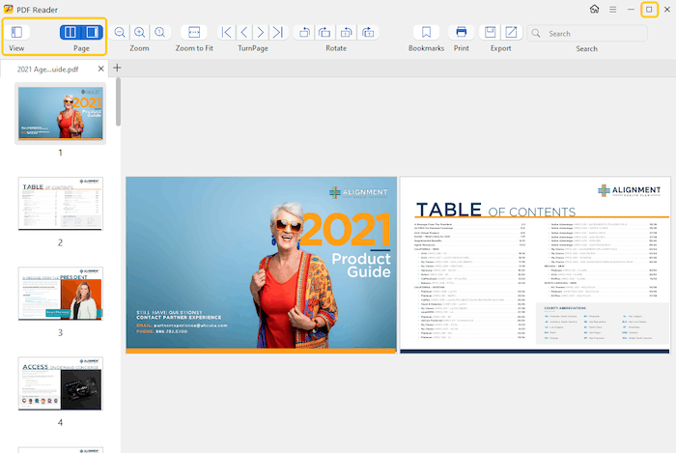Click the 'Print' label
This screenshot has width=676, height=453.
pos(462,48)
